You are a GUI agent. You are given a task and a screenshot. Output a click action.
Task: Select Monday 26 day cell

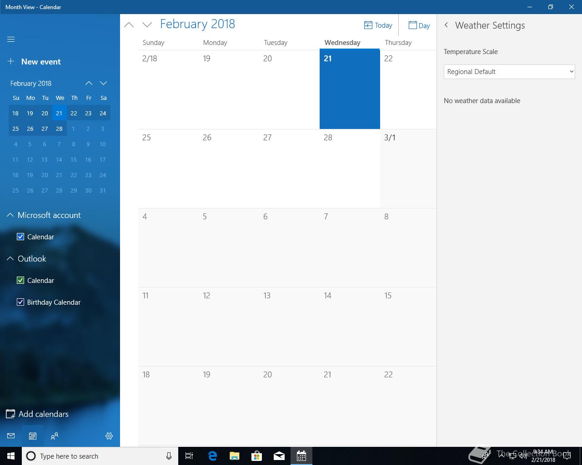[x=229, y=168]
